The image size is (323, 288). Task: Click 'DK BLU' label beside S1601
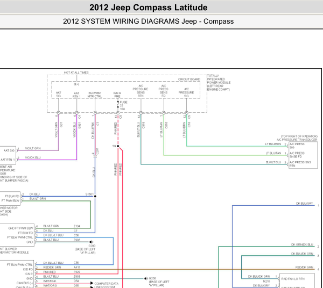pyautogui.click(x=34, y=194)
